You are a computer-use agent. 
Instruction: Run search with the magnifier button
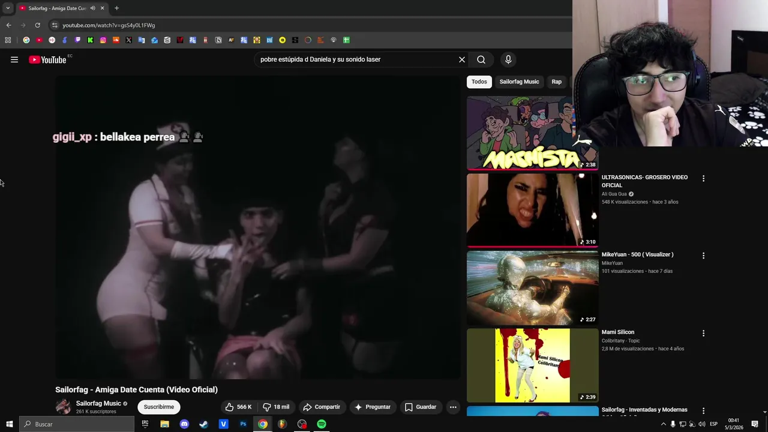481,59
